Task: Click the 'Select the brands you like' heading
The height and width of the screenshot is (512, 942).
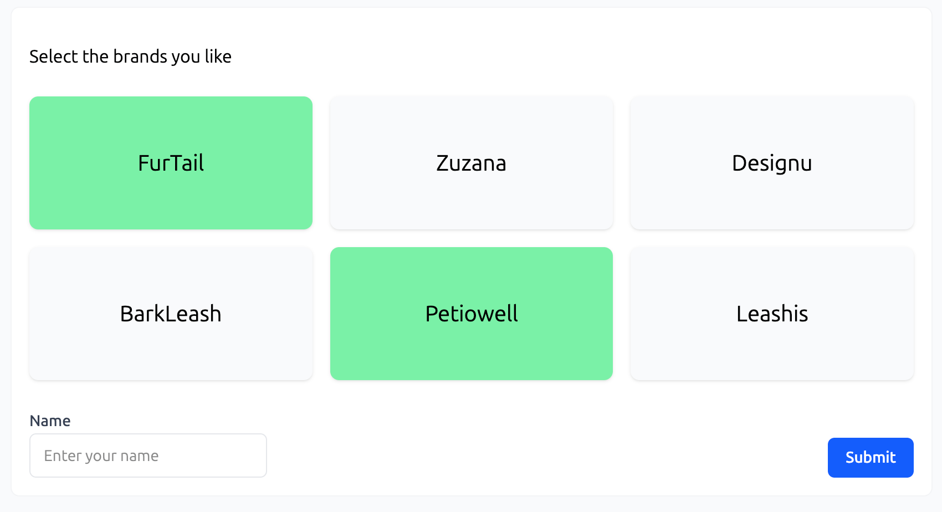Action: (131, 56)
